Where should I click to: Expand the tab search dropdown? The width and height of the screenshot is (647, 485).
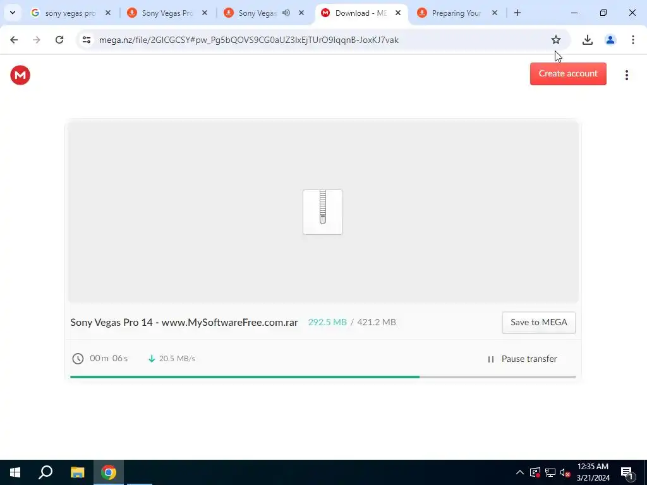coord(13,13)
